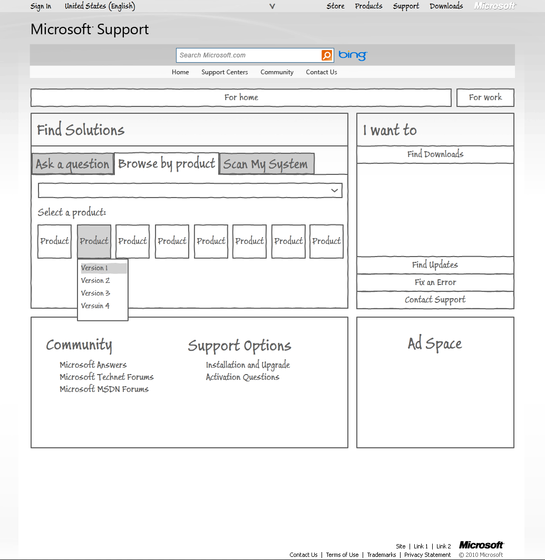Viewport: 545px width, 560px height.
Task: Click the Community section heading
Action: click(x=79, y=346)
